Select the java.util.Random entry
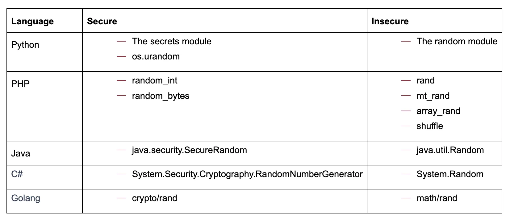The height and width of the screenshot is (223, 510). (450, 150)
